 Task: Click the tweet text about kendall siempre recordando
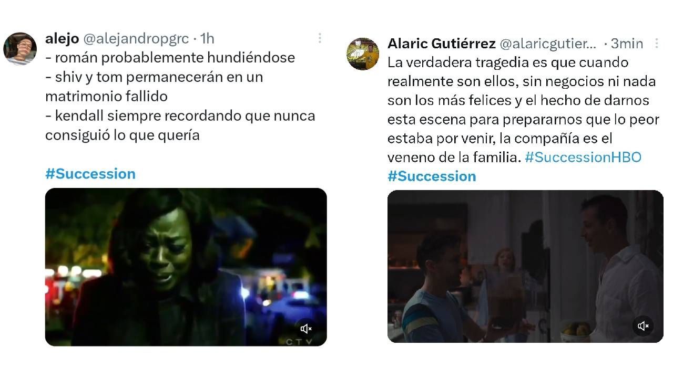click(180, 125)
